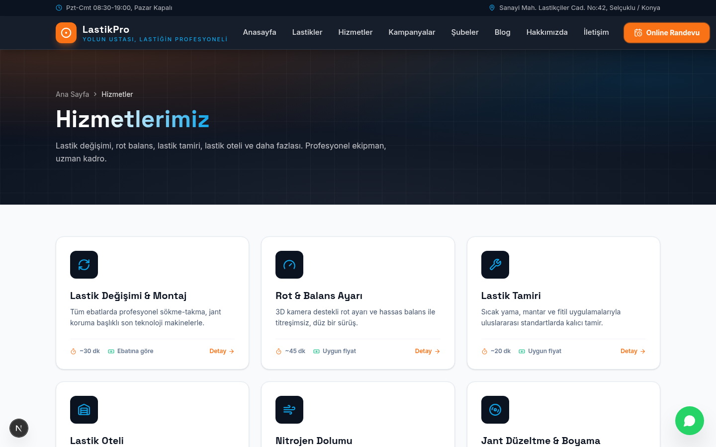This screenshot has height=447, width=716.
Task: Click the tagline YOLUN USTASI, LASTİĞİN PROFESYONELİ
Action: click(x=155, y=39)
